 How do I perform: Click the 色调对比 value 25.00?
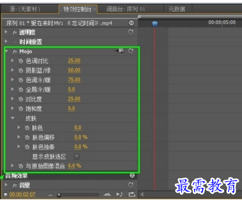74,61
